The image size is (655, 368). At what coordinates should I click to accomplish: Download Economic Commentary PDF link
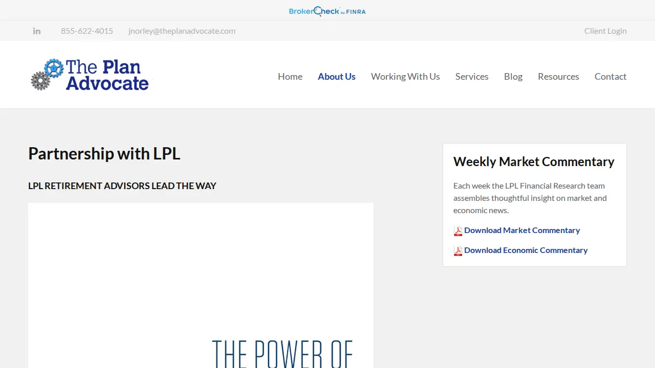tap(526, 250)
